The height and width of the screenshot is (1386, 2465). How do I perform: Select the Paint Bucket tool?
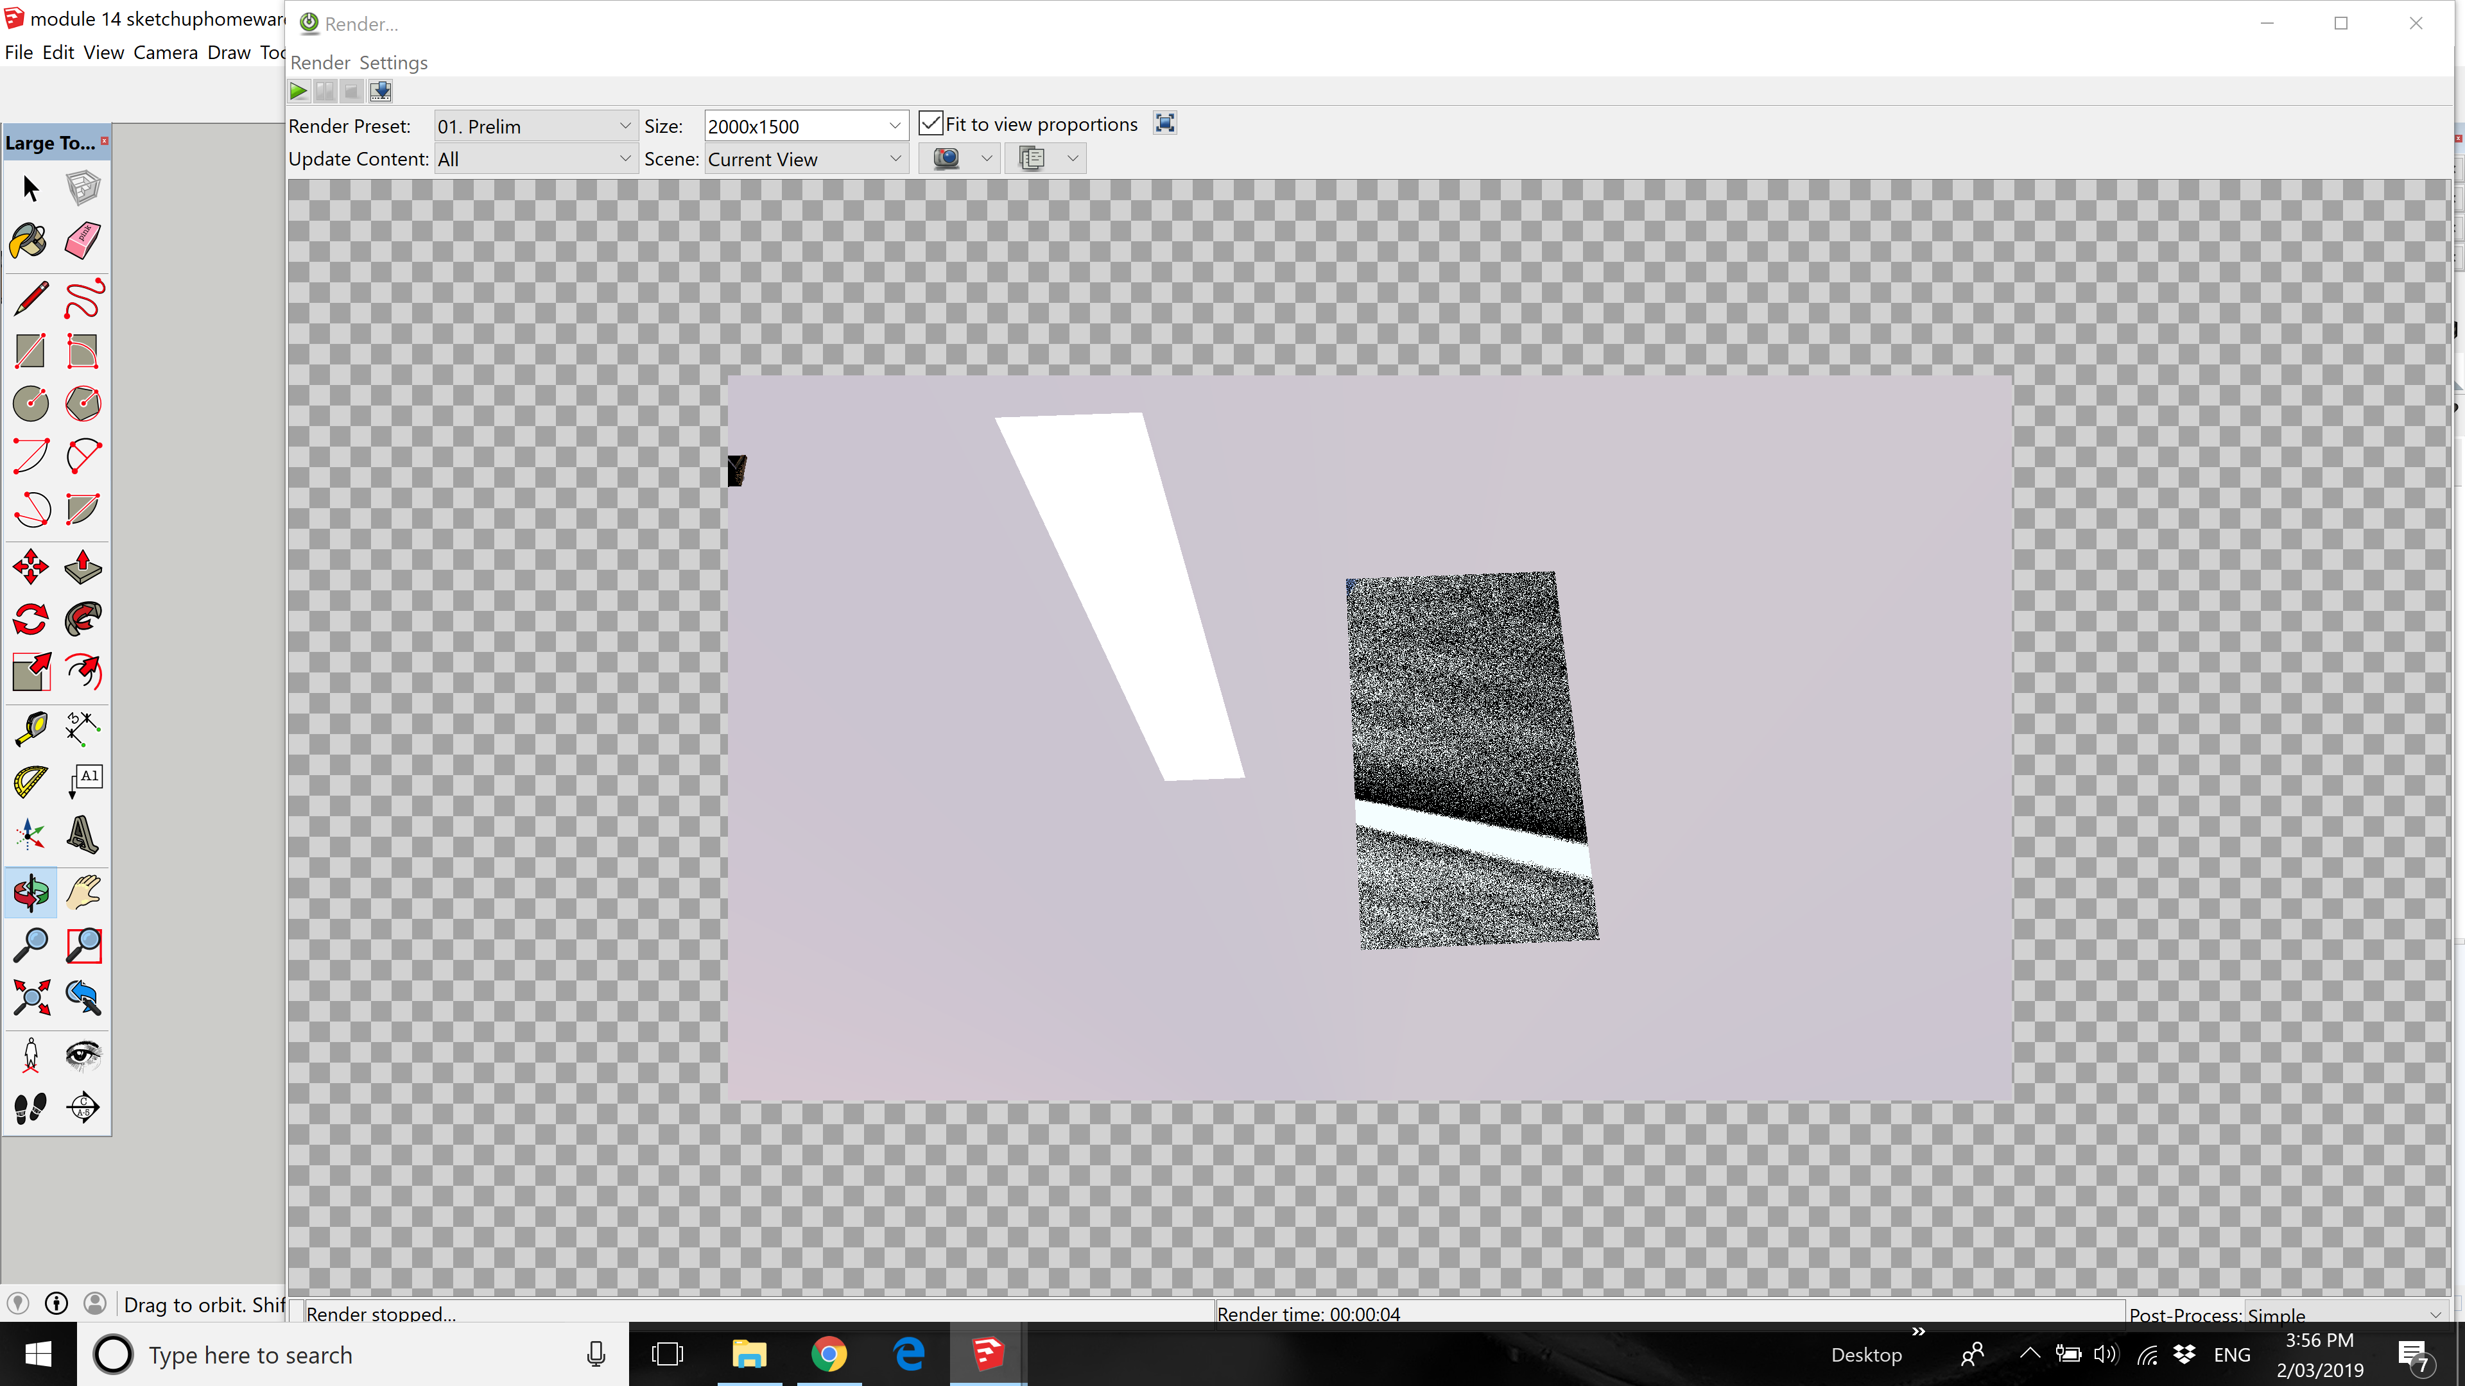[30, 241]
